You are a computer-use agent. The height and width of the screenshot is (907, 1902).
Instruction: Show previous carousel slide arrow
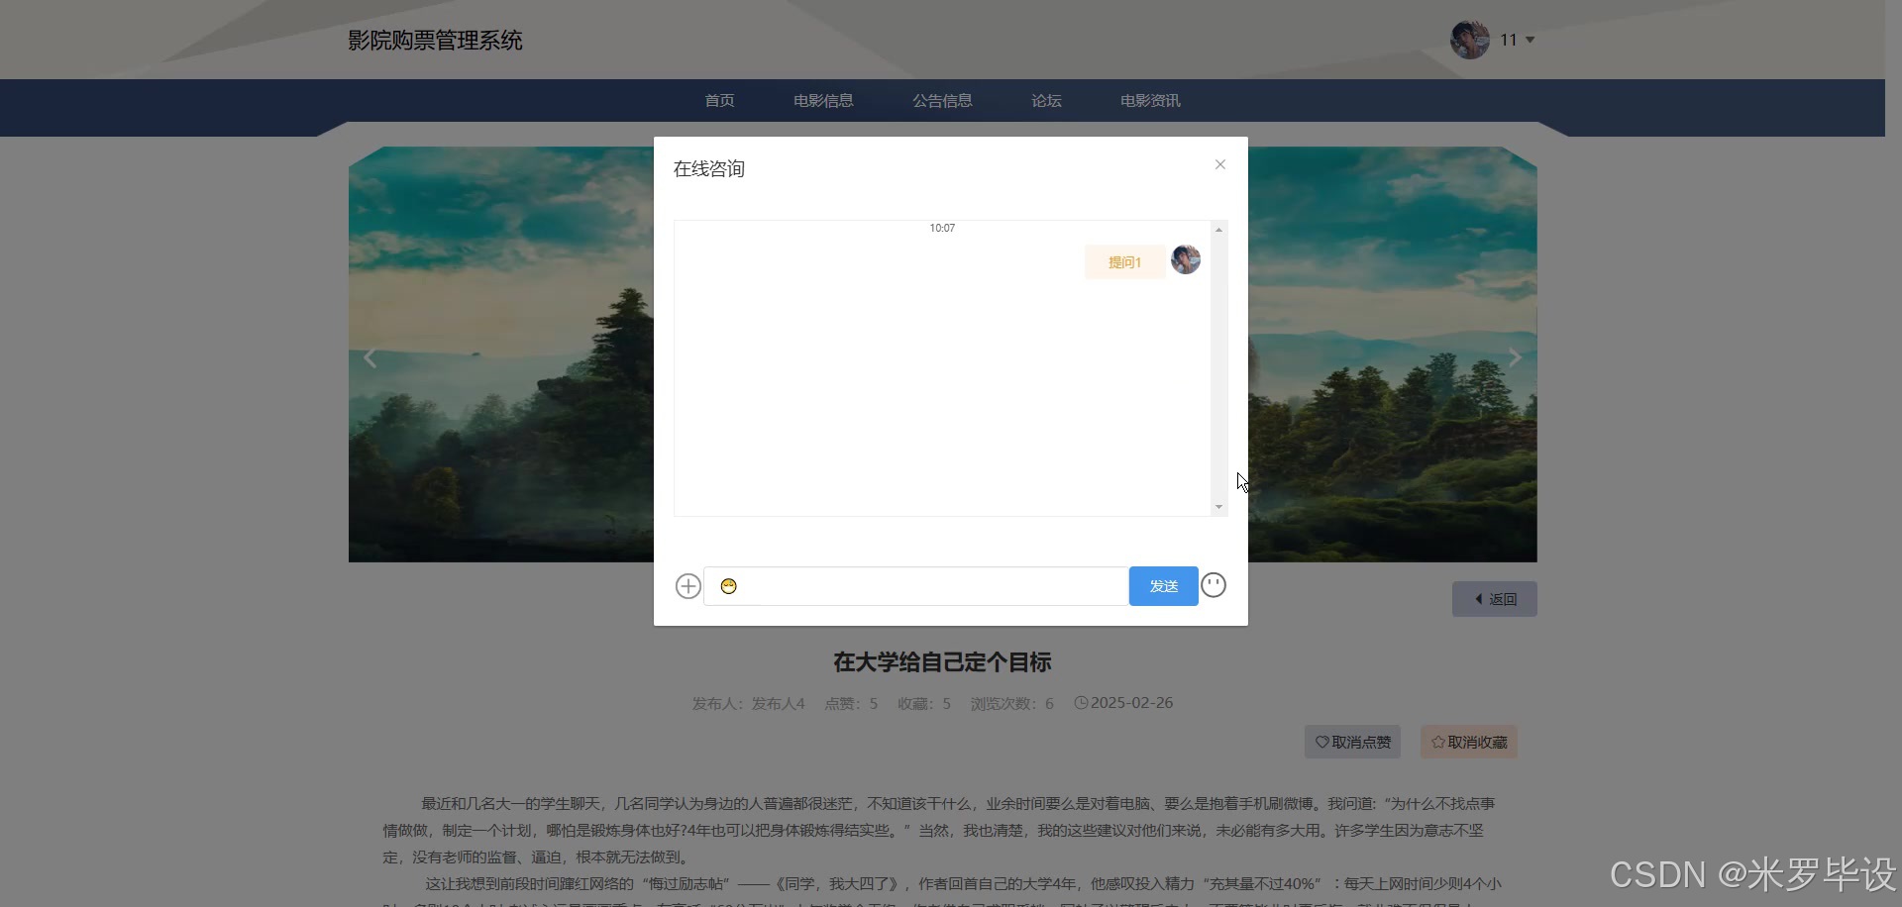370,357
